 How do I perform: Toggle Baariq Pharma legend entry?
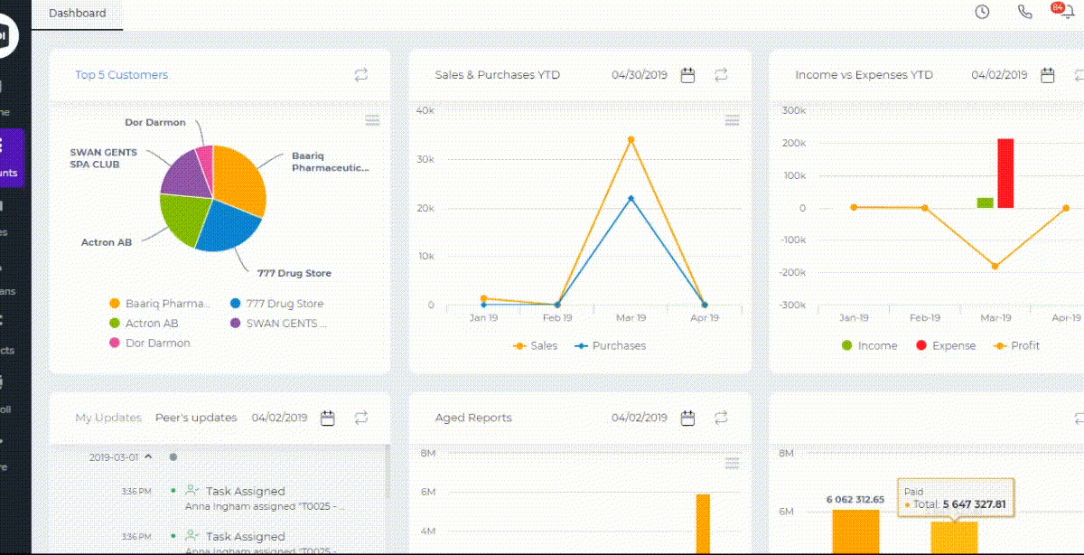159,304
